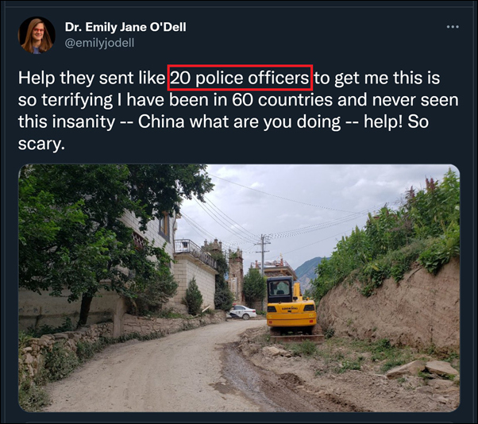Open the attached village road photo
The width and height of the screenshot is (478, 424).
tap(239, 288)
